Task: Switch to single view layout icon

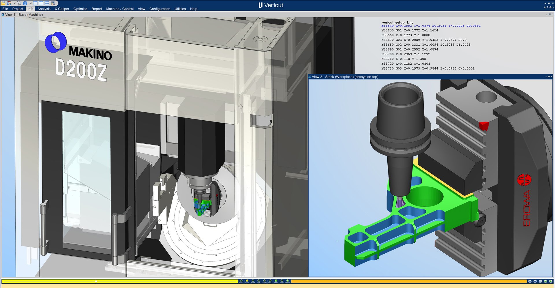Action: pyautogui.click(x=35, y=3)
